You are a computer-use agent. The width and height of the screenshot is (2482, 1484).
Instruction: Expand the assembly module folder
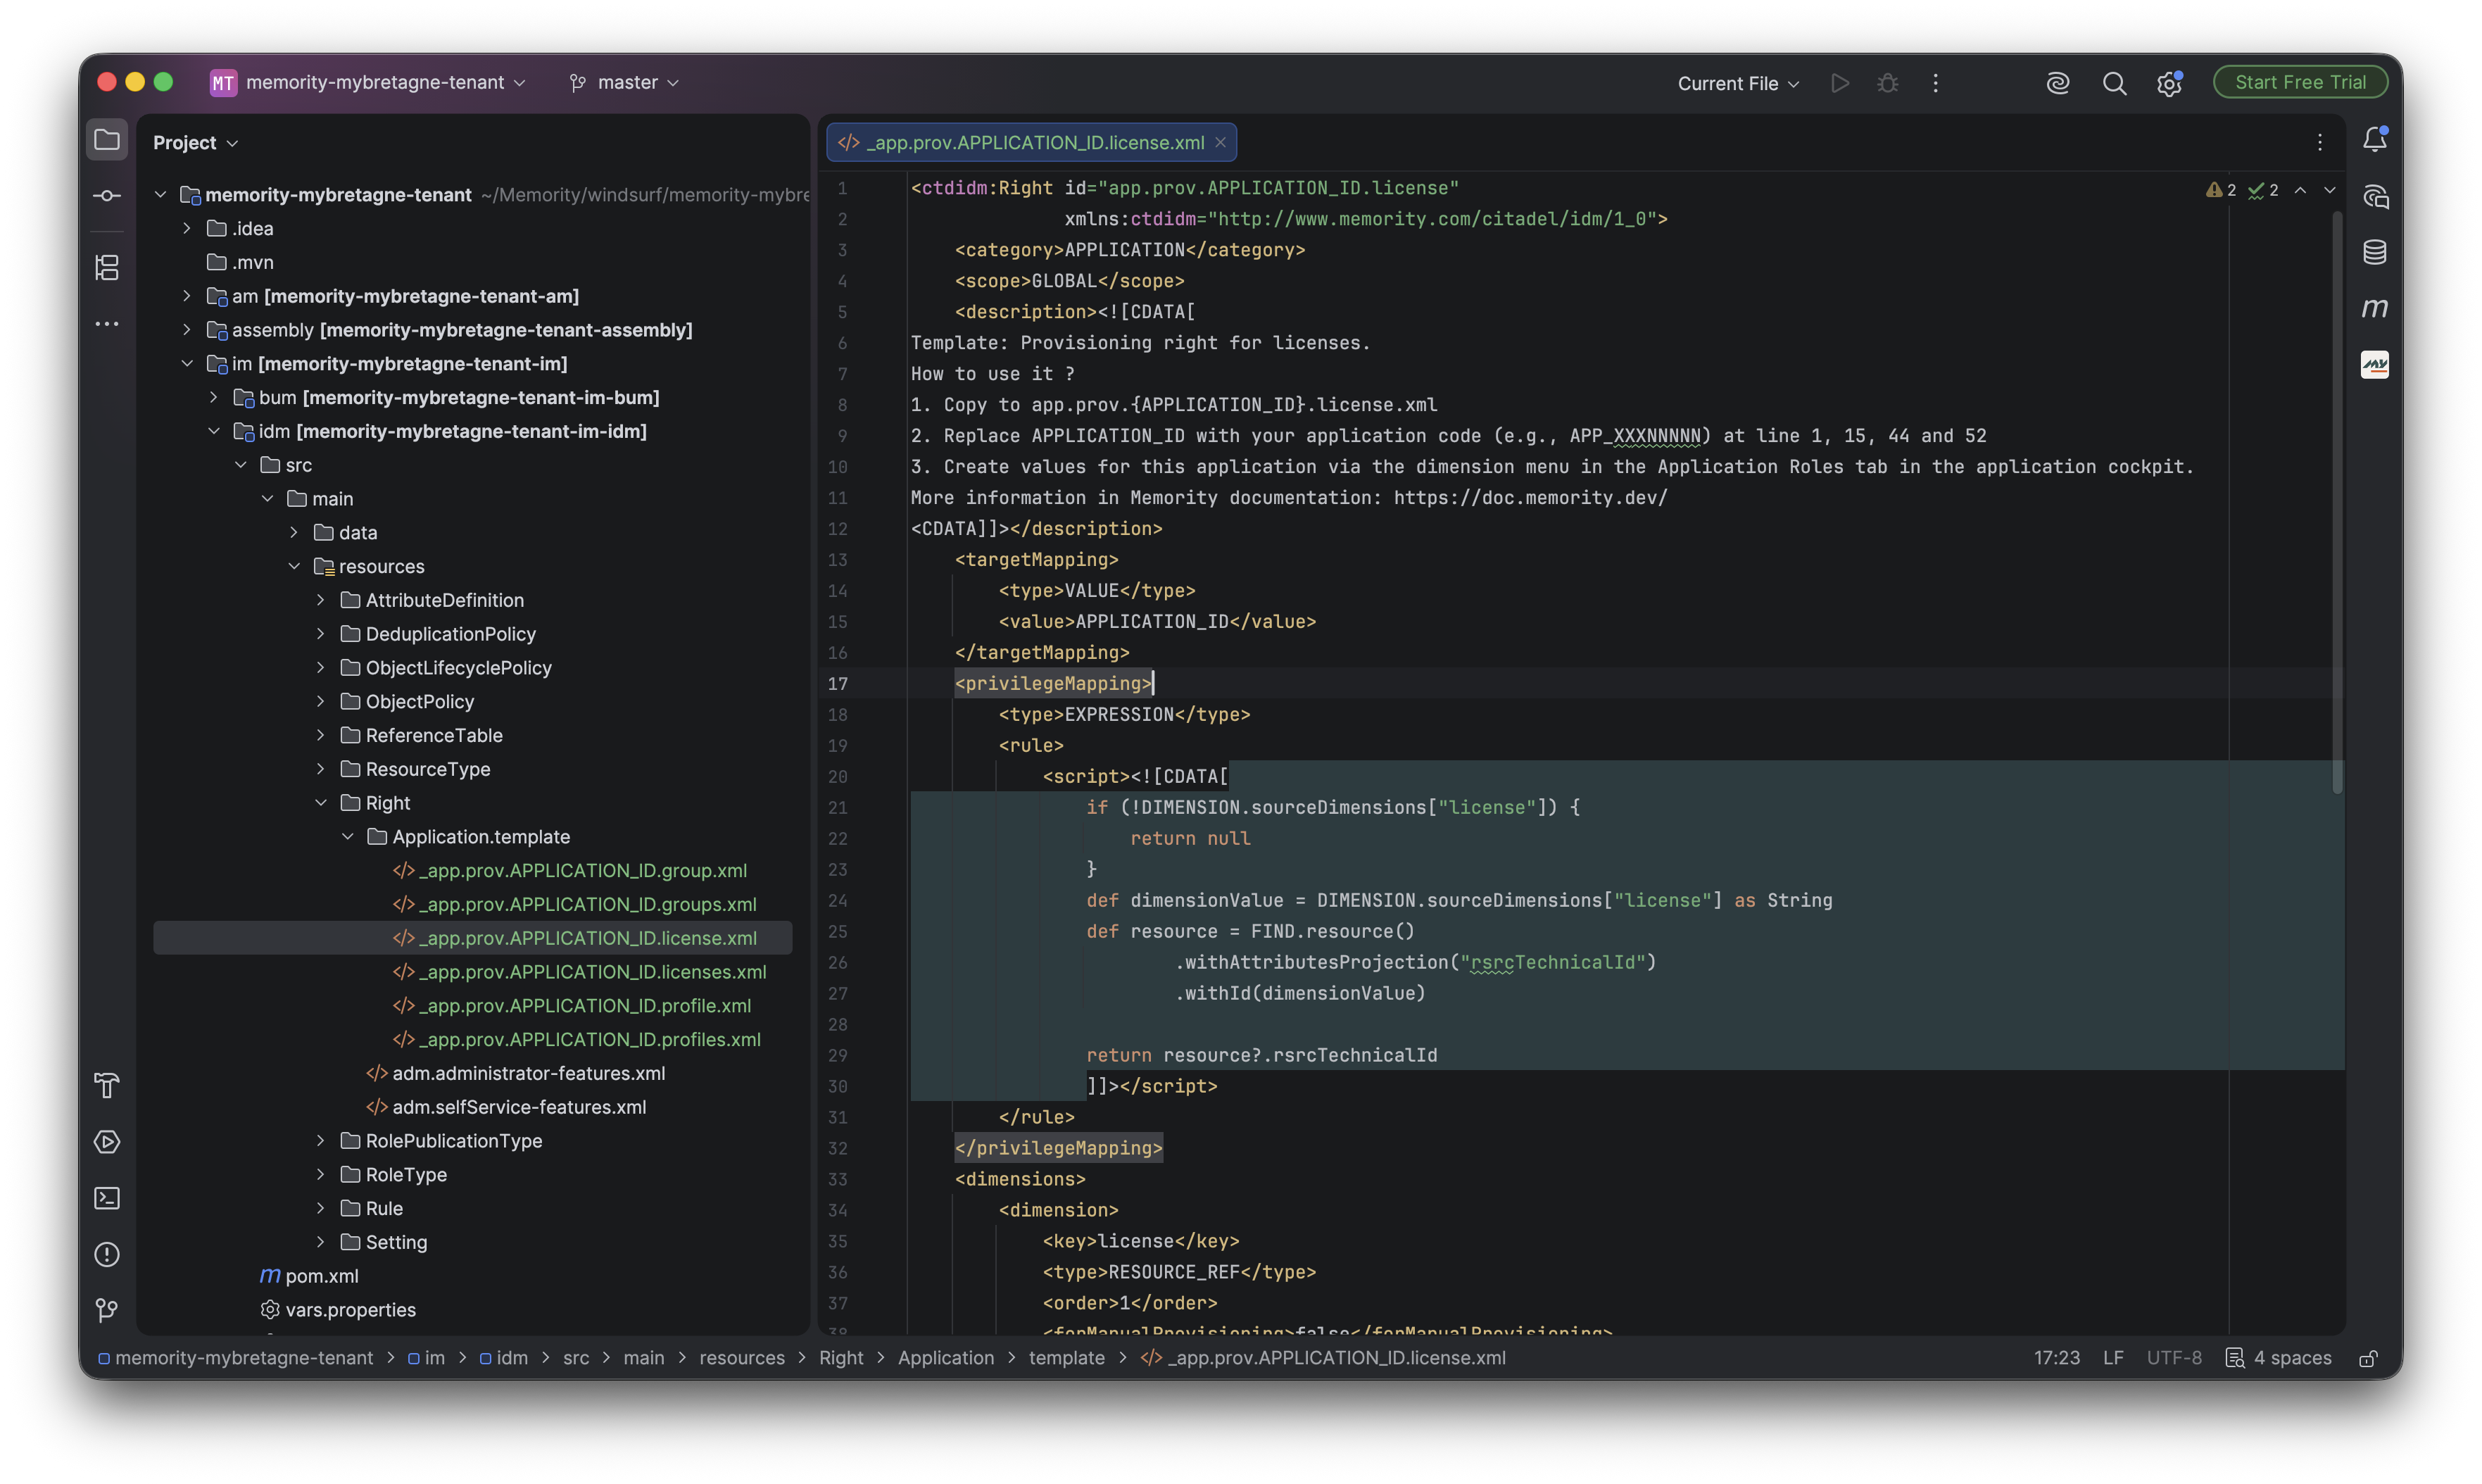[x=187, y=330]
